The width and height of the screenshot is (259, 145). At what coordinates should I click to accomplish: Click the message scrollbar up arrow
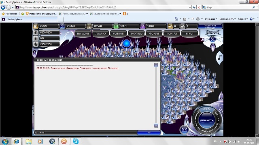pos(156,65)
